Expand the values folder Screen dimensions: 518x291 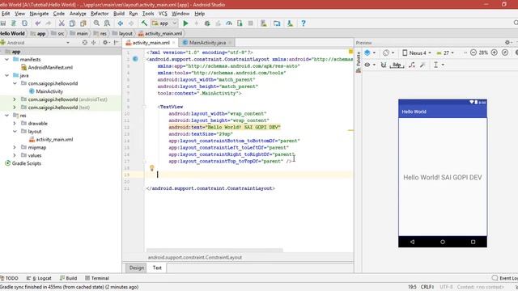pyautogui.click(x=15, y=155)
